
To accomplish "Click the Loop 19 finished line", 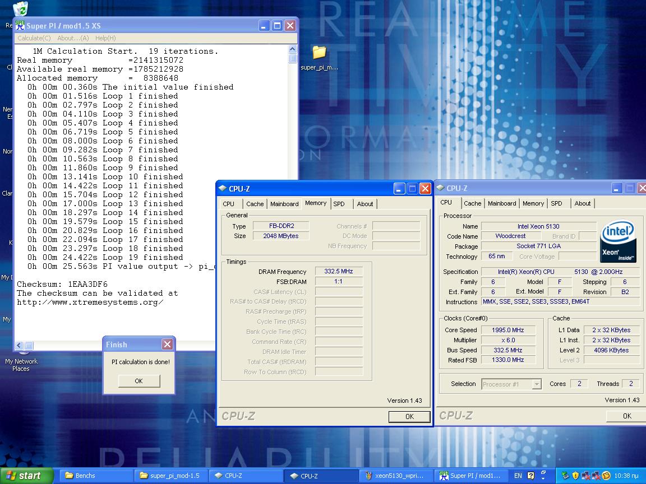I will click(x=105, y=258).
